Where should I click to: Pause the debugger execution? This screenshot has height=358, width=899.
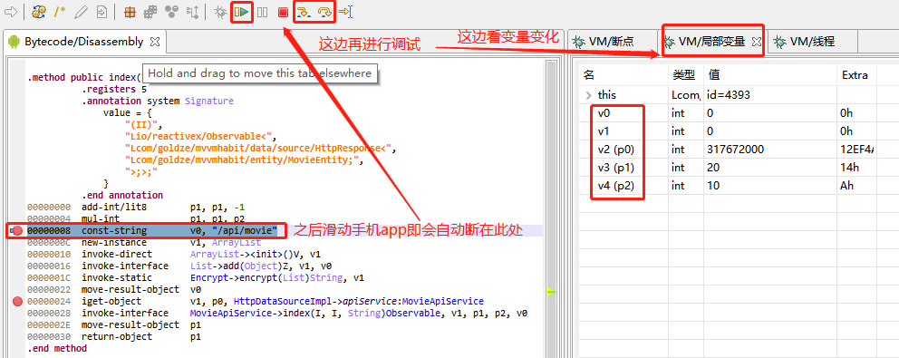(263, 12)
